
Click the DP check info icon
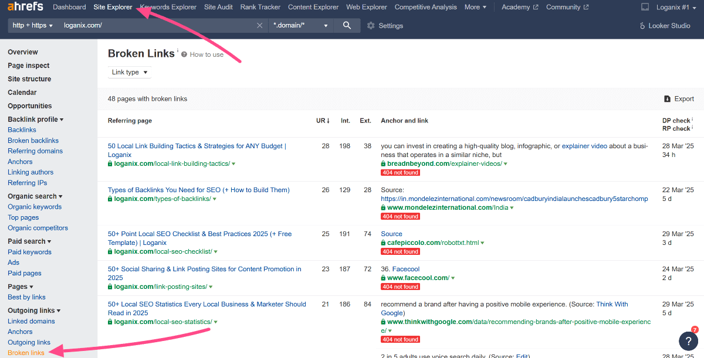[692, 120]
